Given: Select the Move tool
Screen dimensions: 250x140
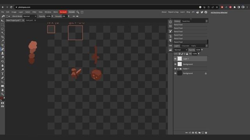Looking at the screenshot, I should pos(2,21).
